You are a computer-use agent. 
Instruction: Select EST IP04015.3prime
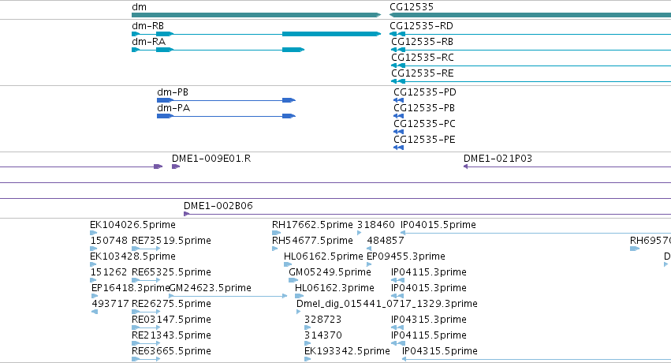(429, 288)
